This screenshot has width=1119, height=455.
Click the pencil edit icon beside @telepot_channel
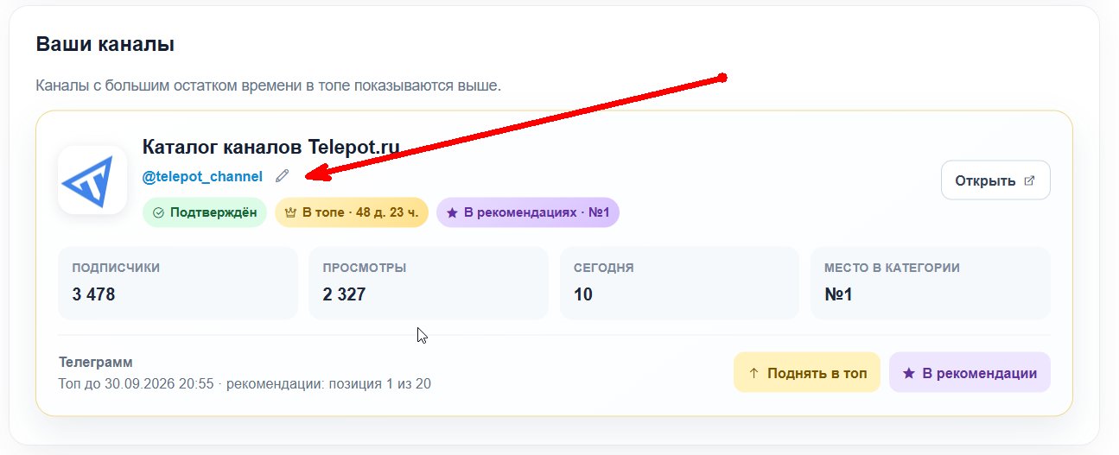coord(282,176)
